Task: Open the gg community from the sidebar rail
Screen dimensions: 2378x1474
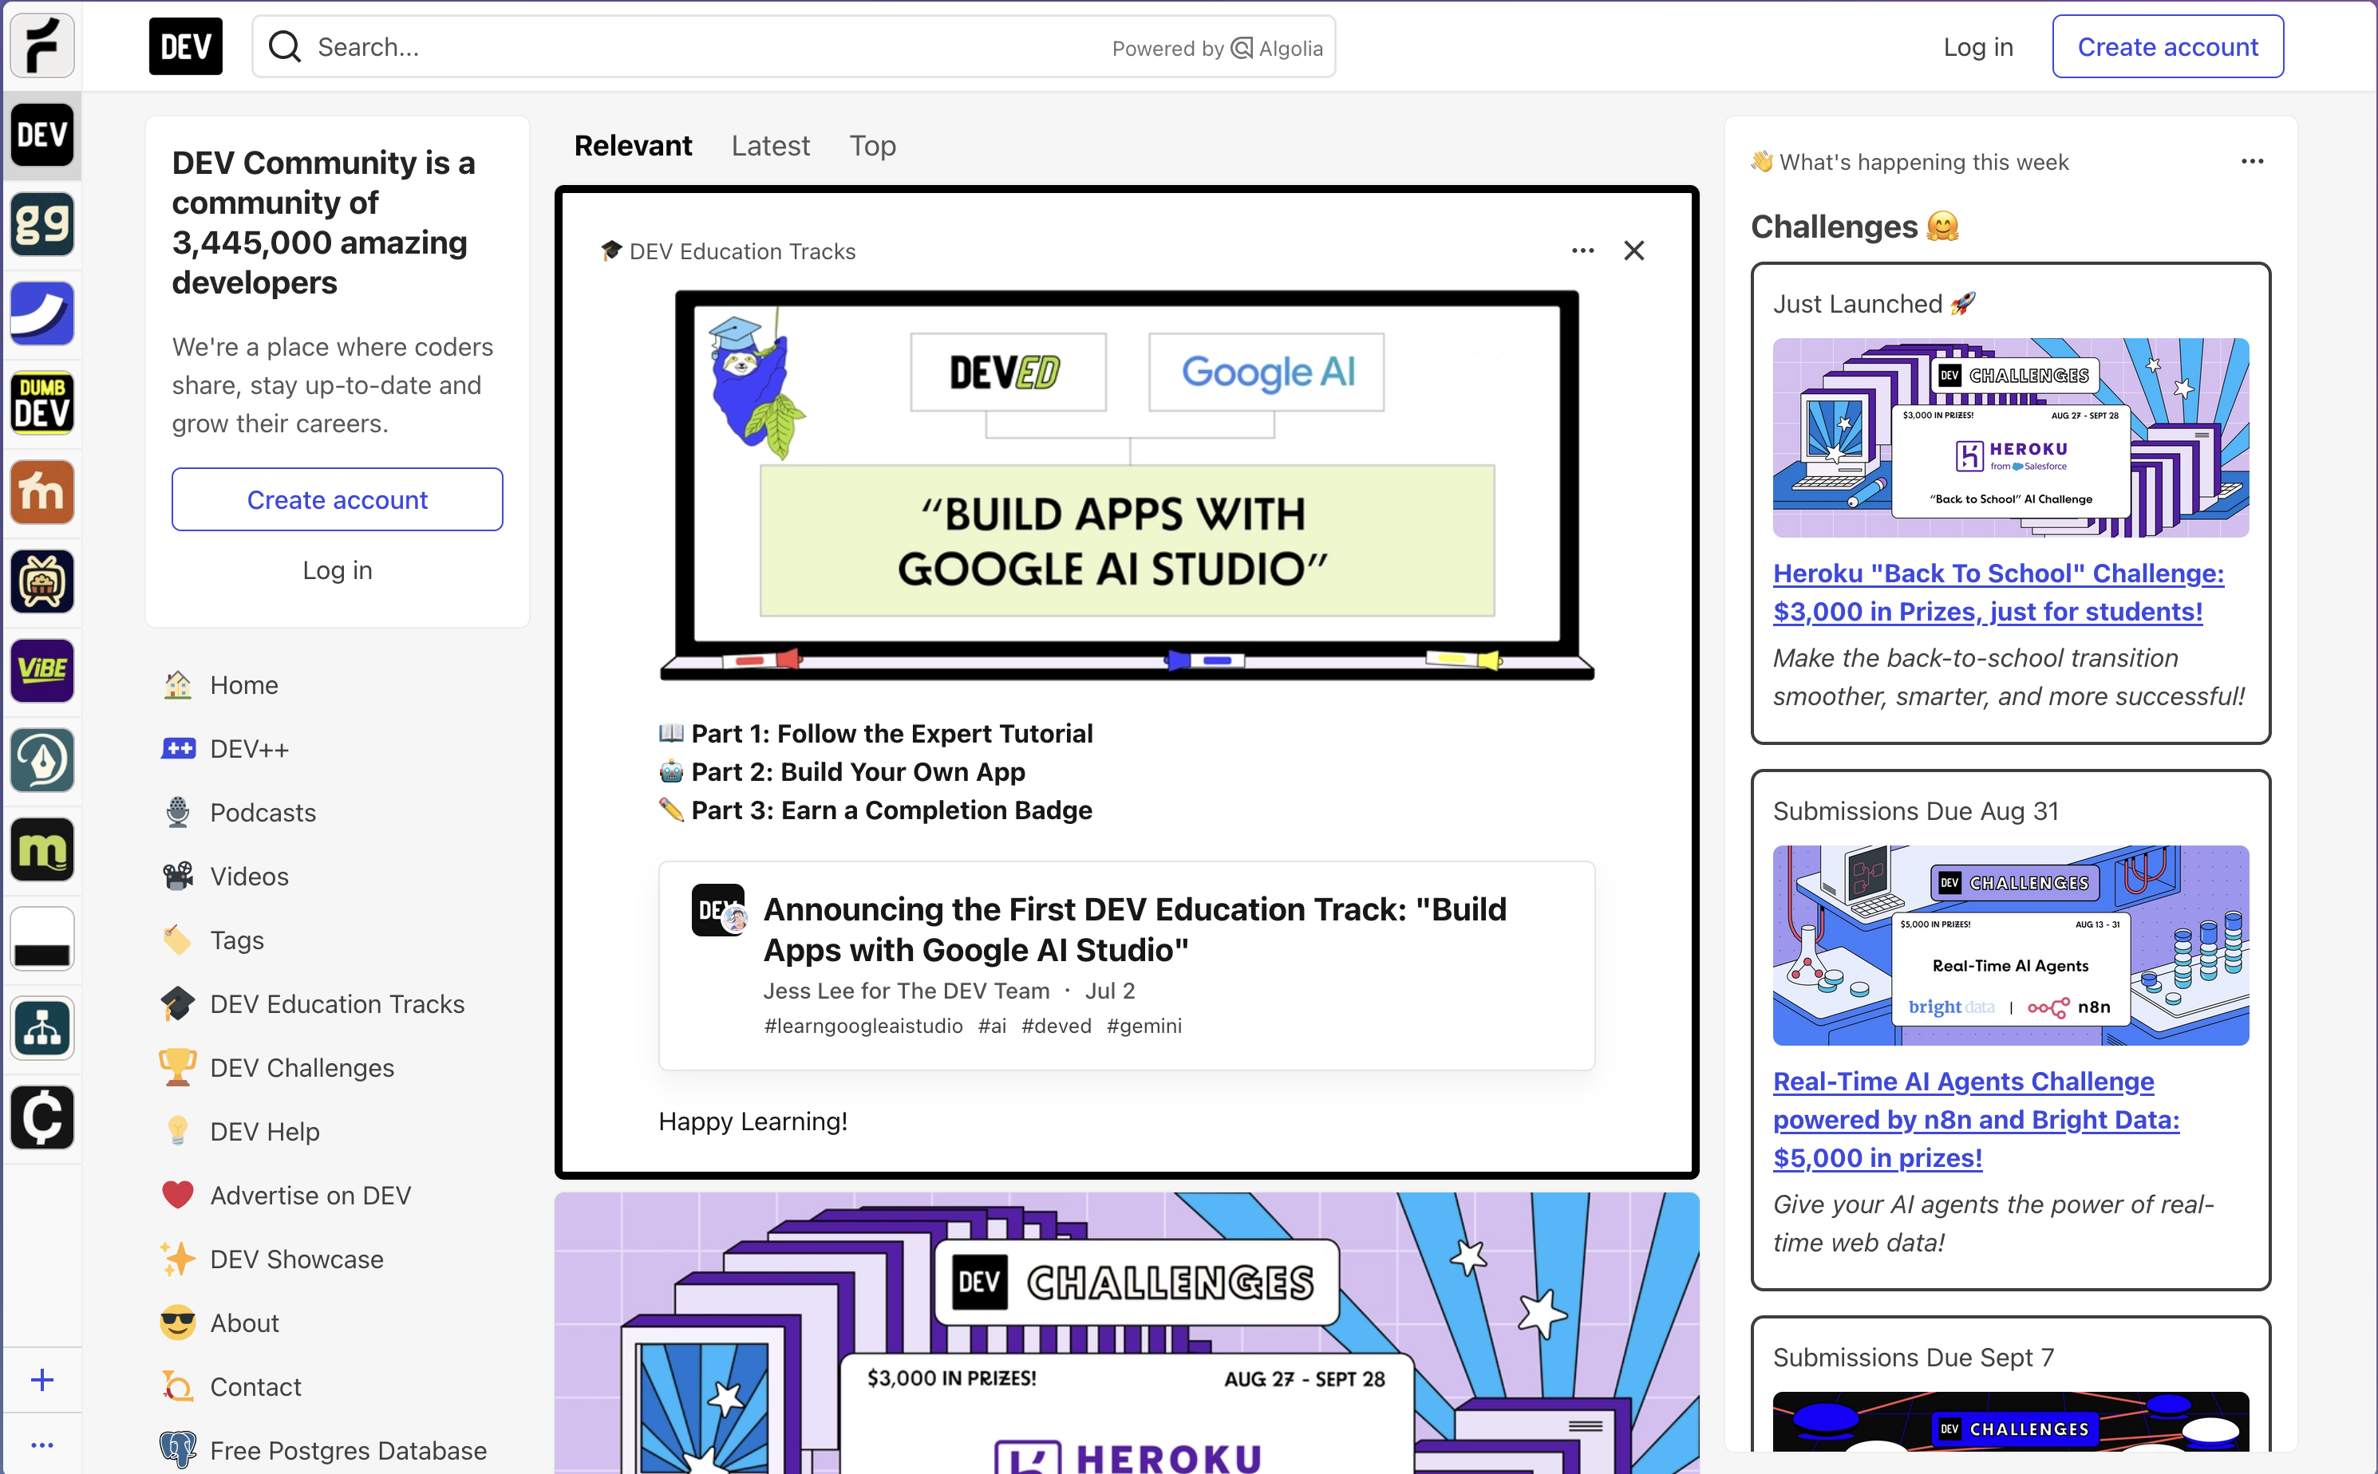Action: (x=42, y=223)
